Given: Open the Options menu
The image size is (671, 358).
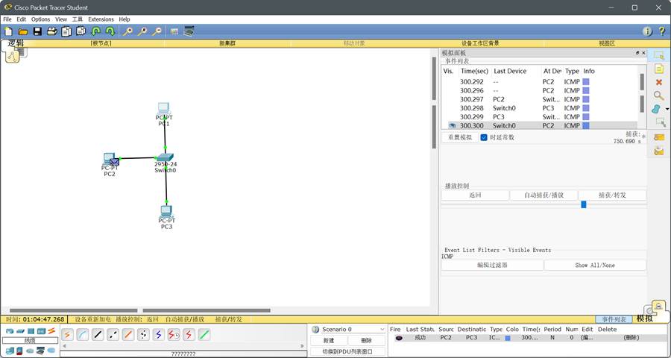Looking at the screenshot, I should coord(41,19).
